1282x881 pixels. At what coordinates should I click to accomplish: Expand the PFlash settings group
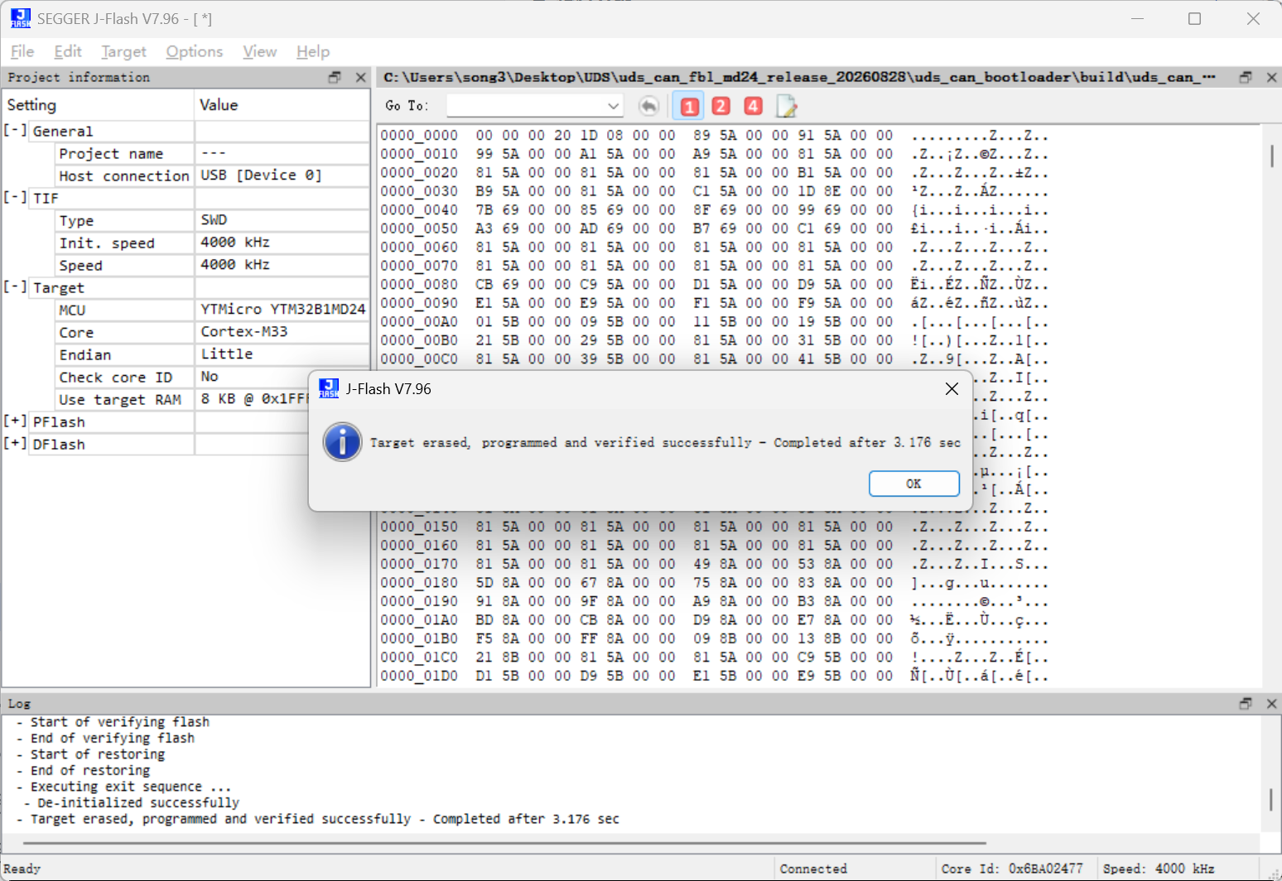tap(16, 421)
